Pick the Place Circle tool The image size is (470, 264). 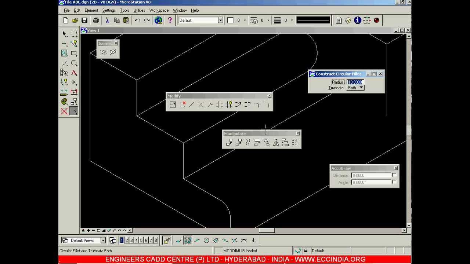[x=74, y=63]
